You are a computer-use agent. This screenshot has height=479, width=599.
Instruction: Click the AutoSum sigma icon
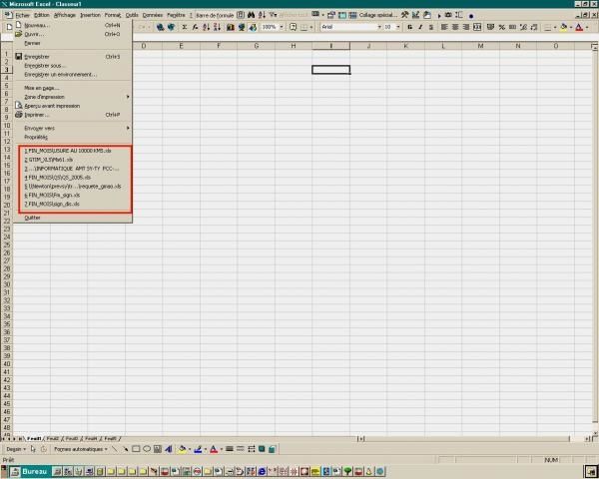click(x=184, y=27)
